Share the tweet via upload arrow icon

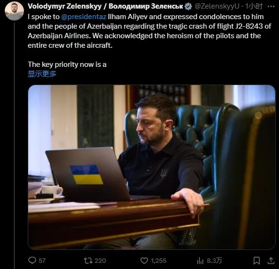[x=271, y=261]
